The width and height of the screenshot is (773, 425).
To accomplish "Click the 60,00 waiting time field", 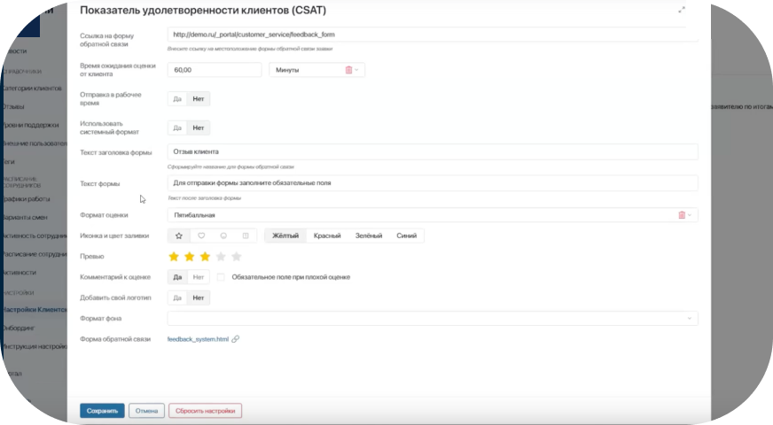I will pyautogui.click(x=215, y=70).
